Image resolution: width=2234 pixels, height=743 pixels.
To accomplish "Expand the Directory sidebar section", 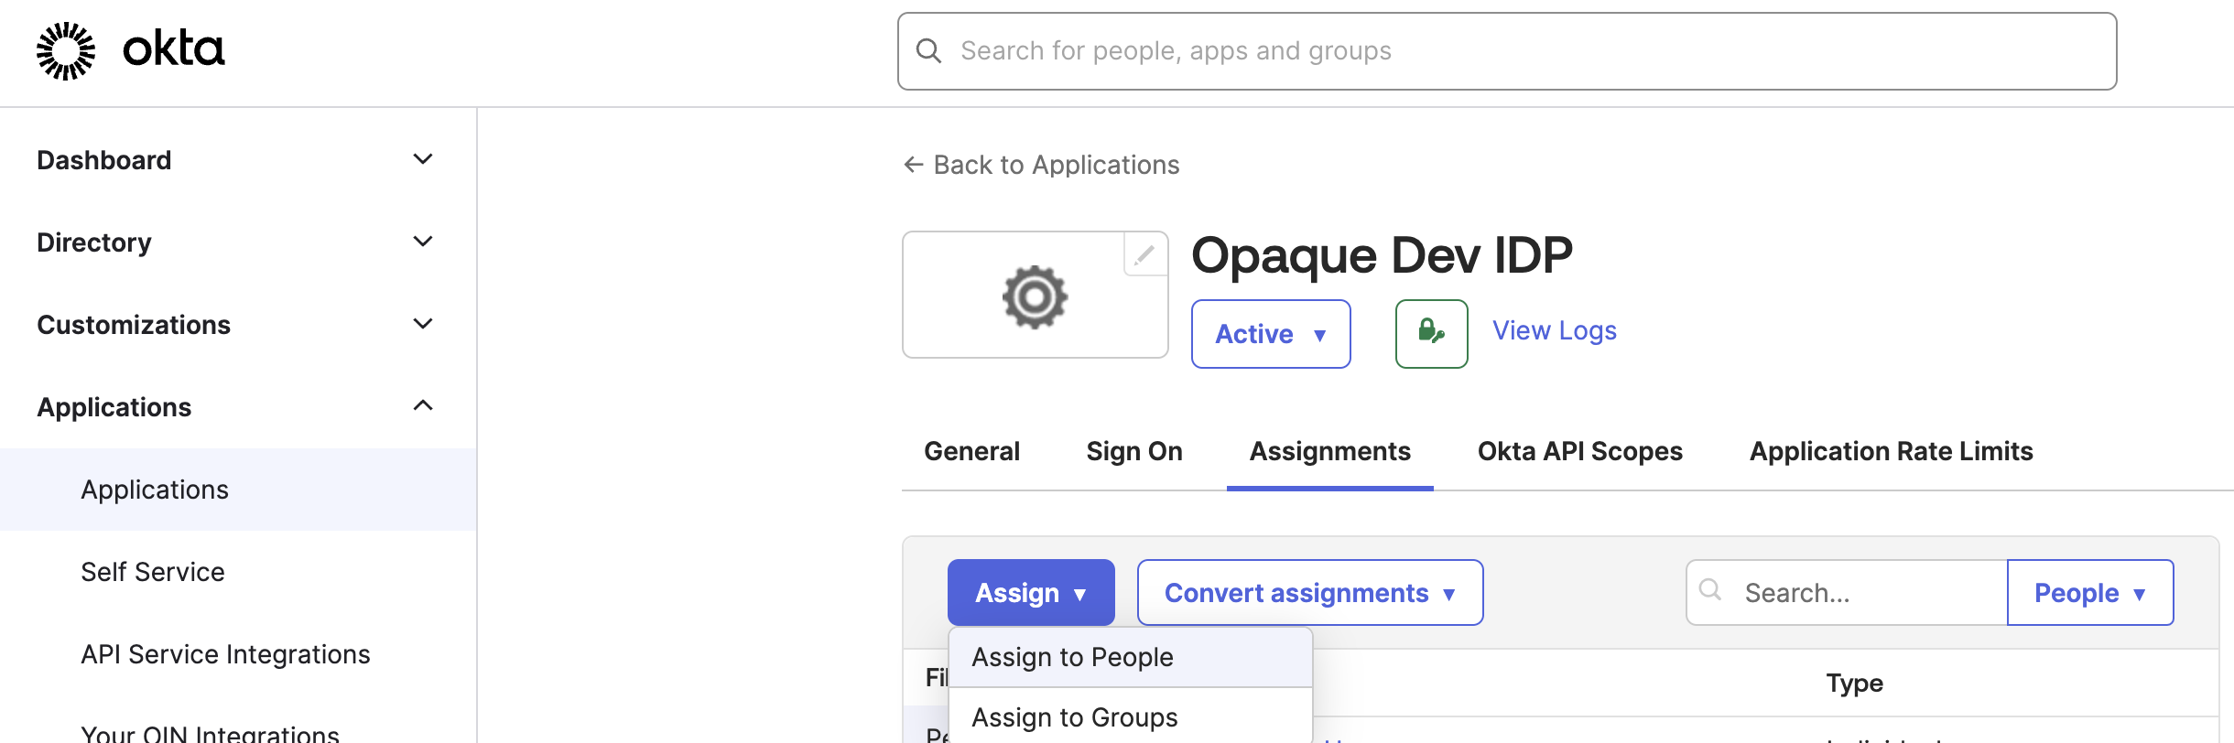I will 422,242.
